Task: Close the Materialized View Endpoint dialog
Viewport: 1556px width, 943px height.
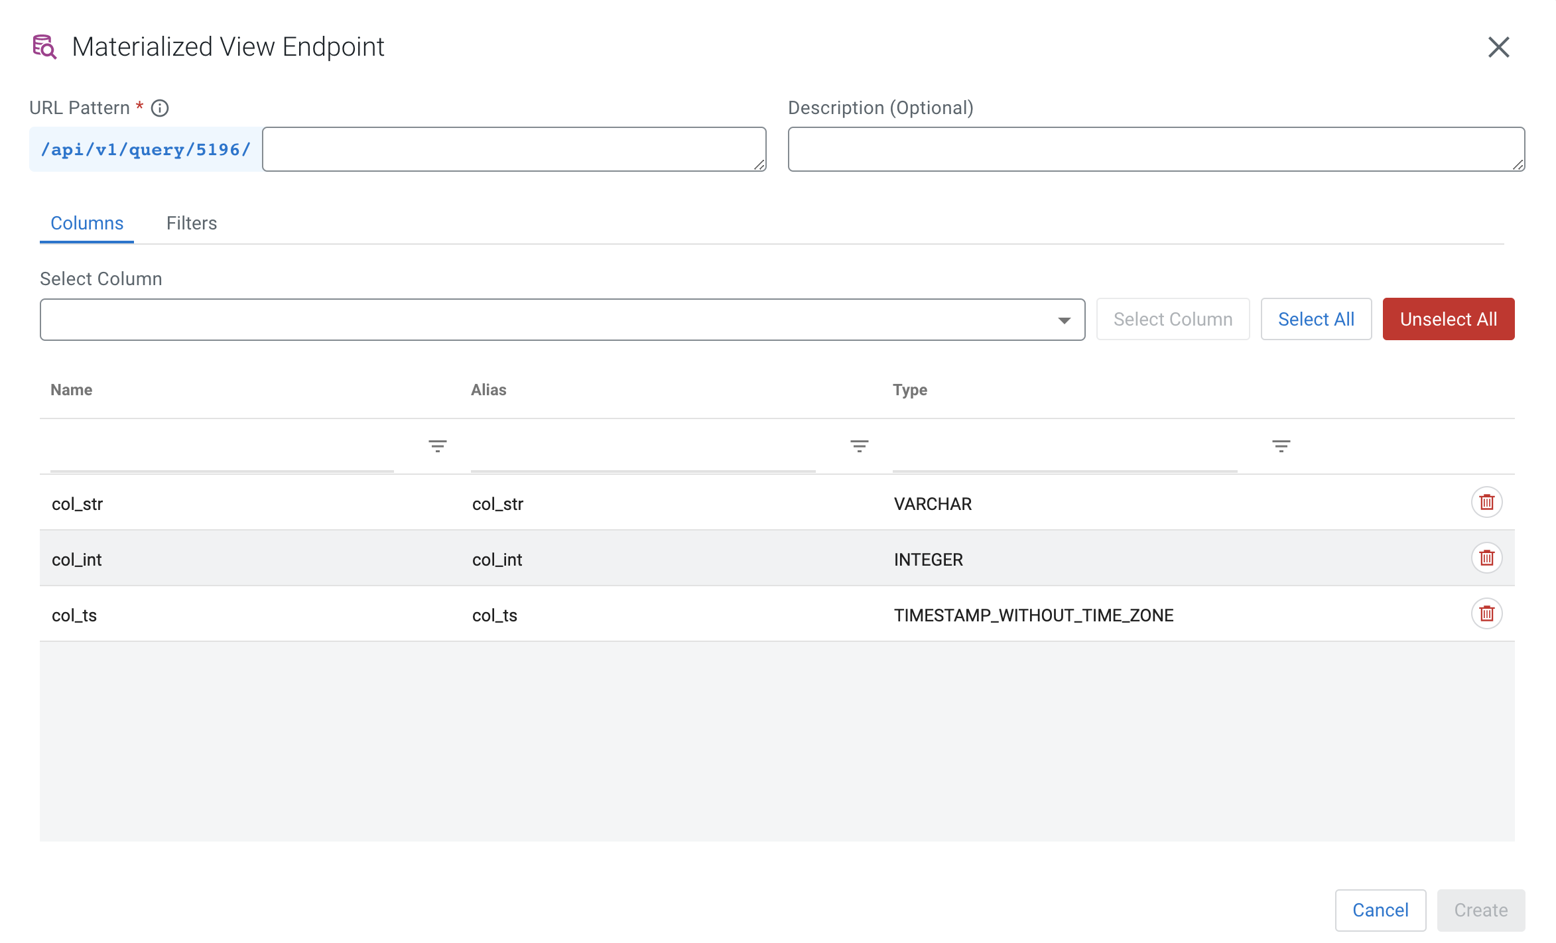Action: [x=1498, y=48]
